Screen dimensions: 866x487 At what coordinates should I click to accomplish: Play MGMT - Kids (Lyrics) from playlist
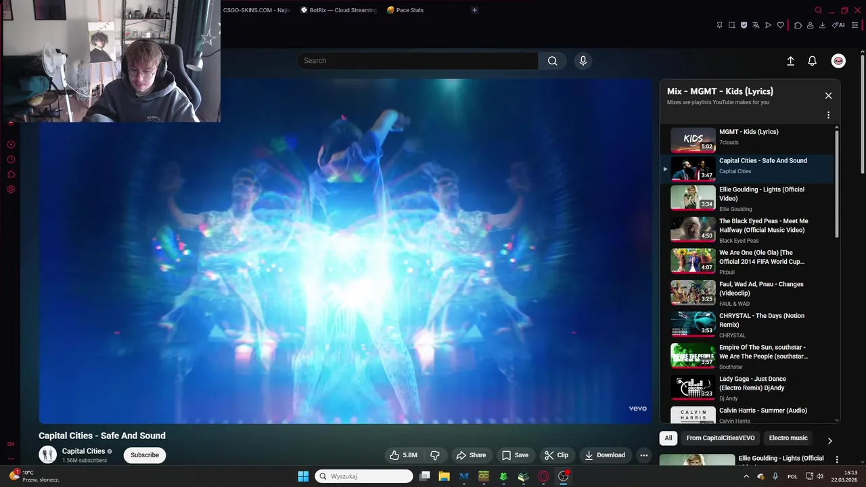pyautogui.click(x=748, y=140)
